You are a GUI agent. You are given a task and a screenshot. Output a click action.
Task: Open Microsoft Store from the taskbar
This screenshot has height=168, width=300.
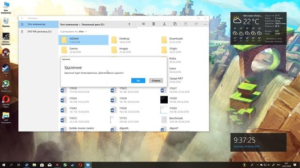pos(42,165)
